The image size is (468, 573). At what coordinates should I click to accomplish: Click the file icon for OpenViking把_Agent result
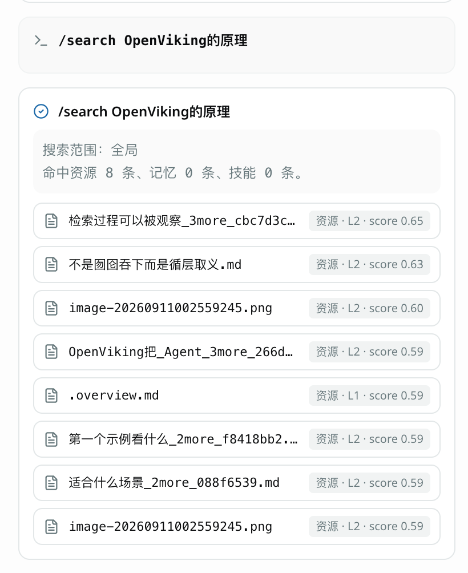coord(51,352)
